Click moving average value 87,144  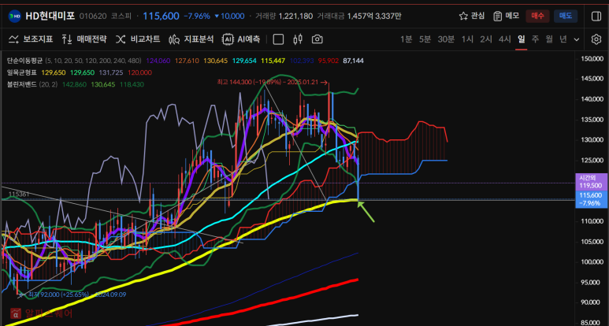(x=354, y=61)
